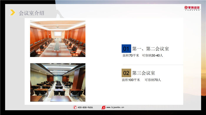Click the red 'e' browser icon in the footer
206x115 pixels.
pos(104,107)
